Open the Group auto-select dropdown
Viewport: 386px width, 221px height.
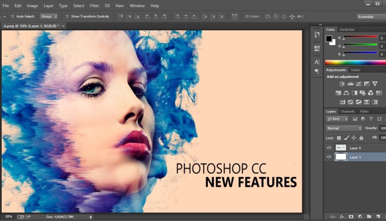(48, 16)
